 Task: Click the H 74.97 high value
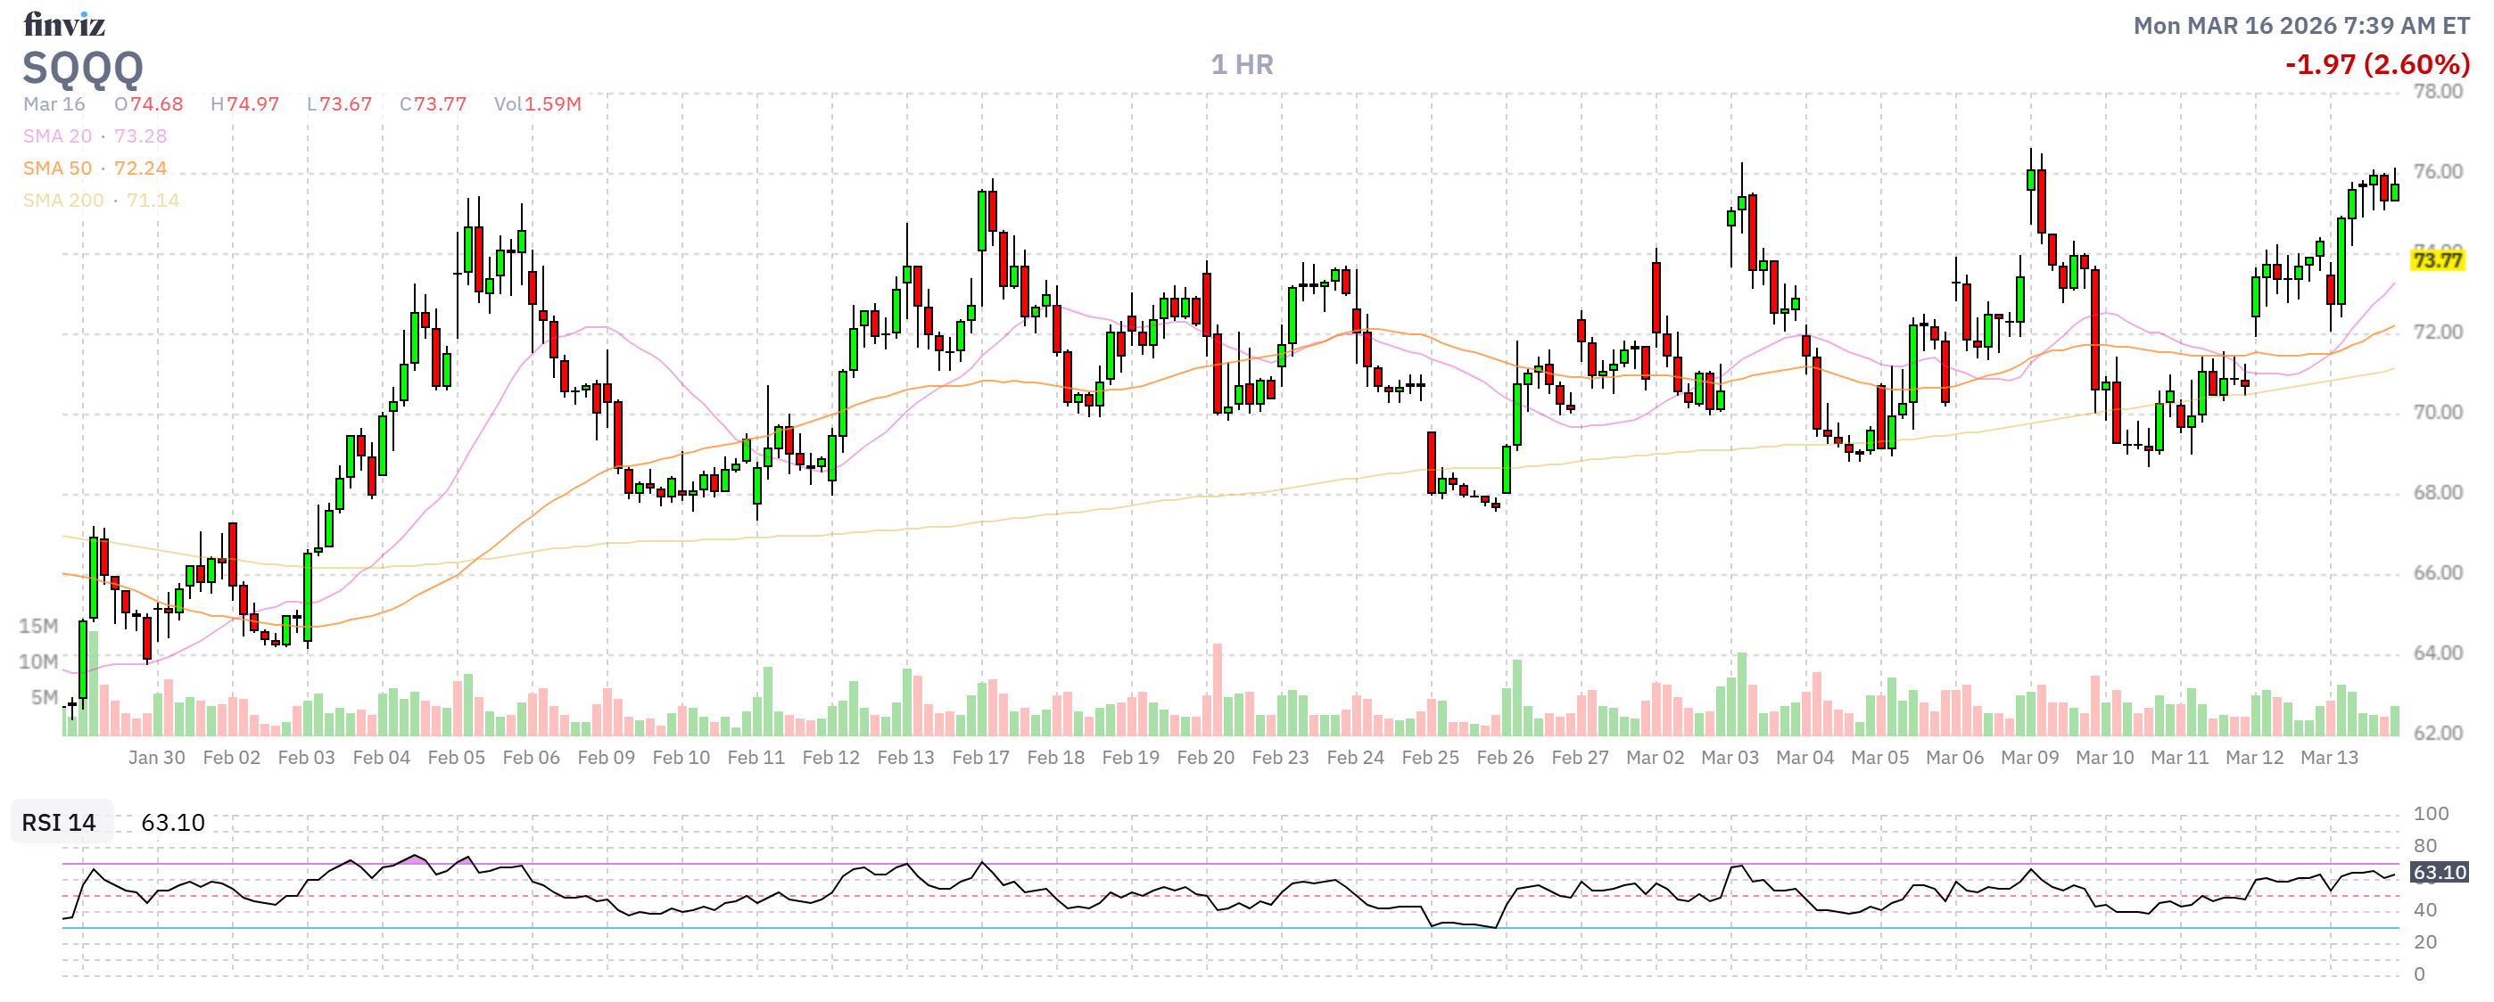click(x=245, y=104)
